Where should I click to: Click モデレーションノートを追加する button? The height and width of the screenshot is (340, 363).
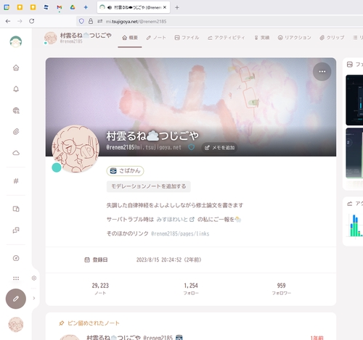[149, 186]
